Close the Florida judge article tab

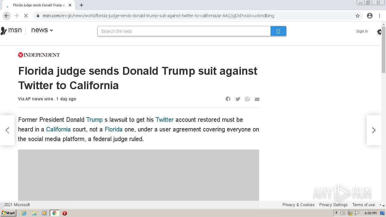pyautogui.click(x=70, y=5)
